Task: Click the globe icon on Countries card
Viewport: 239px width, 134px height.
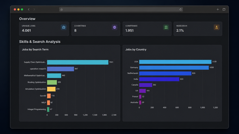Action: [x=114, y=27]
